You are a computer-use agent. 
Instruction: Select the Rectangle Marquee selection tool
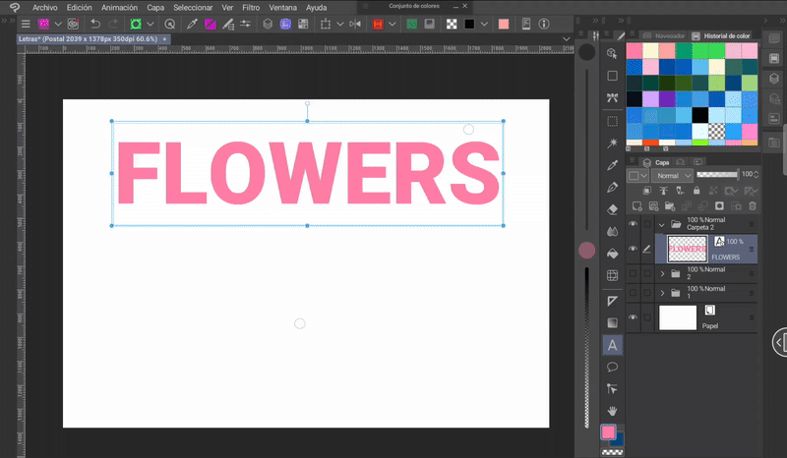(613, 121)
